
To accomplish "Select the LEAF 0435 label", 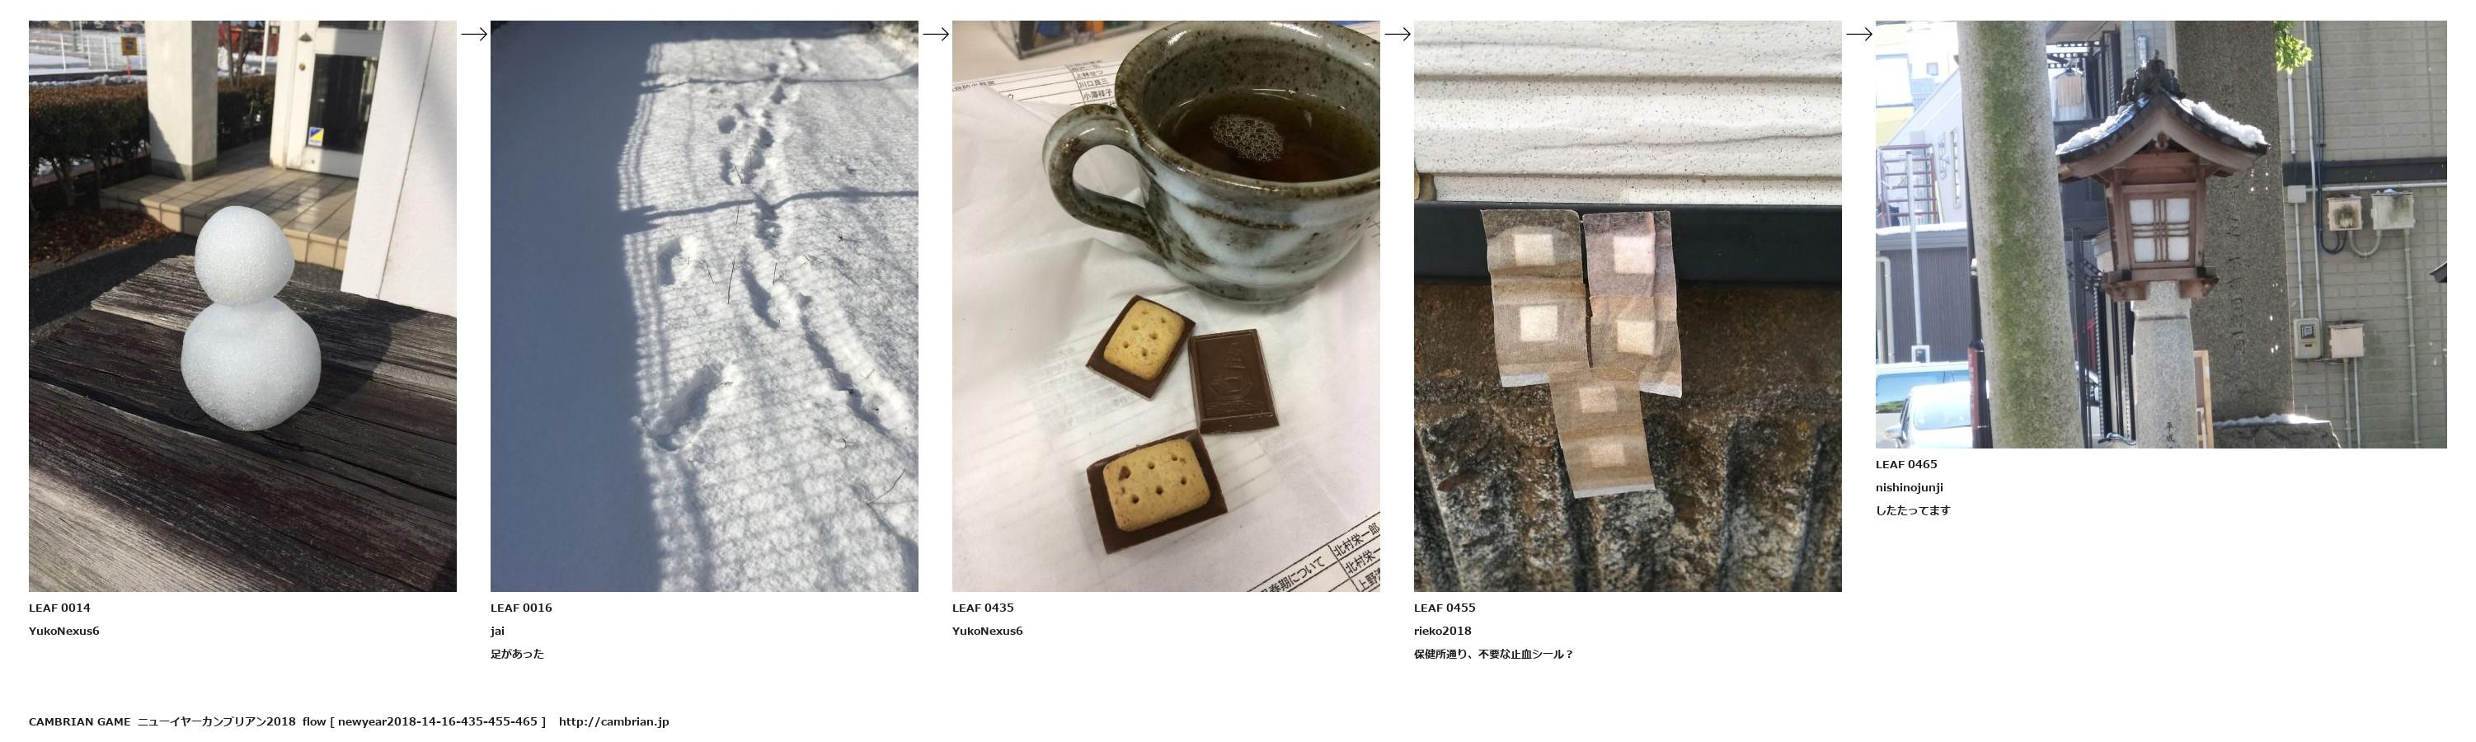I will click(982, 608).
